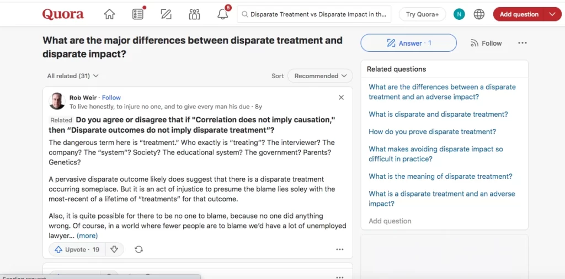This screenshot has width=565, height=279.
Task: Open the Notifications bell icon
Action: tap(223, 14)
